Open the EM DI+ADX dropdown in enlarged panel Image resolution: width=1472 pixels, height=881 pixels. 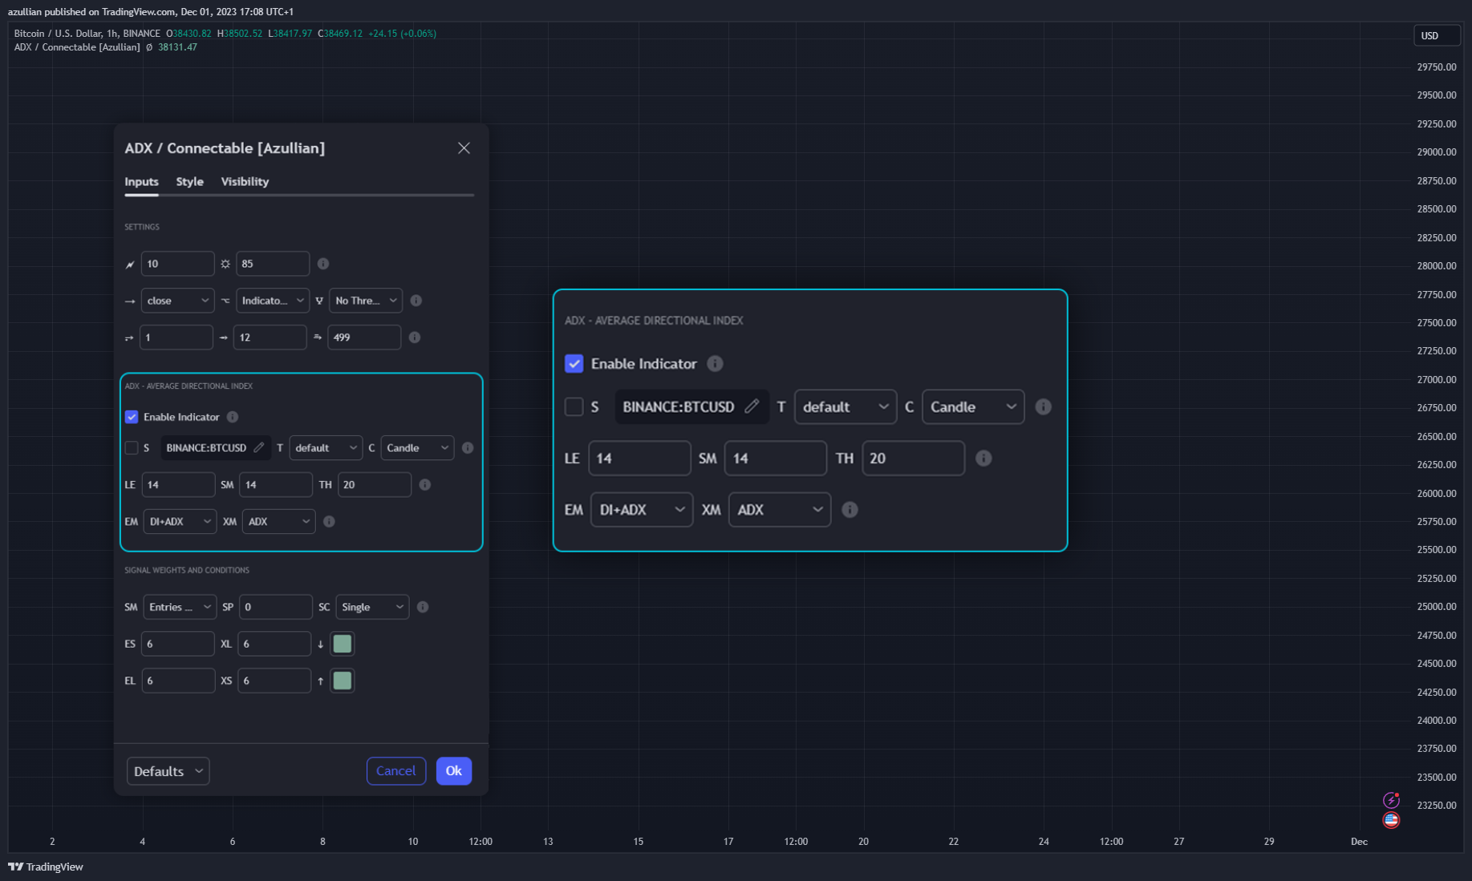642,510
